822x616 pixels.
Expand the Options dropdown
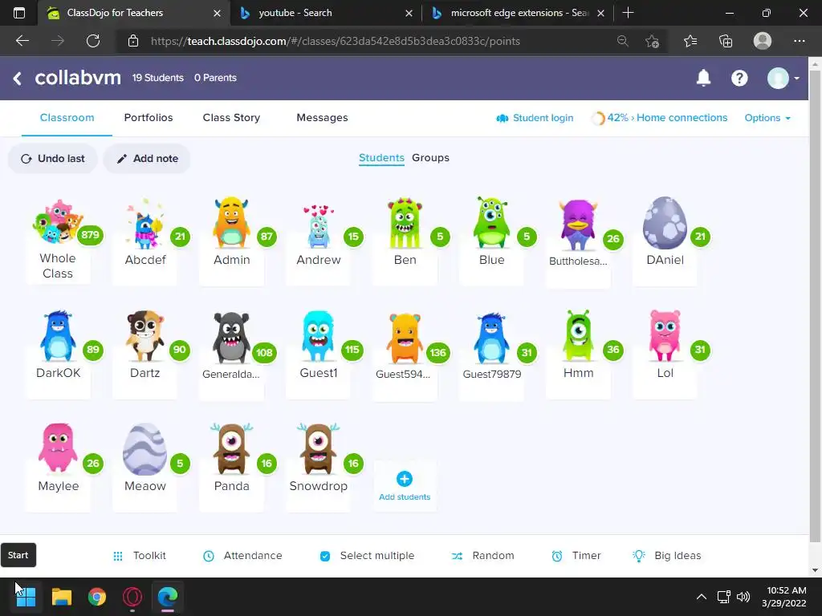767,118
